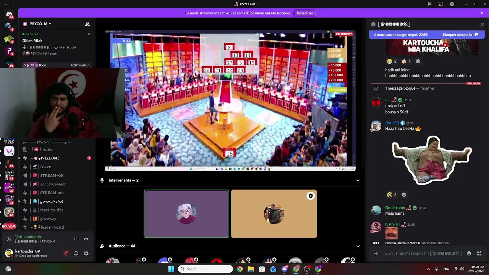489x275 pixels.
Task: Open K A S H I's profile from the username
Action: pyautogui.click(x=393, y=224)
